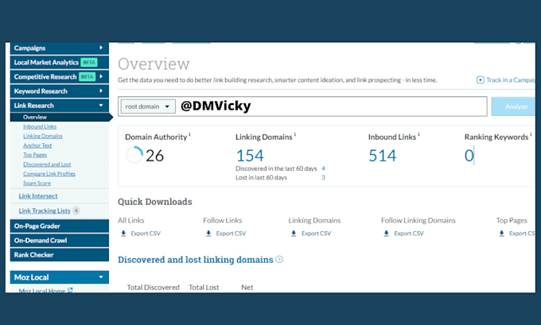Click Total Discovered label
This screenshot has width=541, height=325.
(x=154, y=287)
